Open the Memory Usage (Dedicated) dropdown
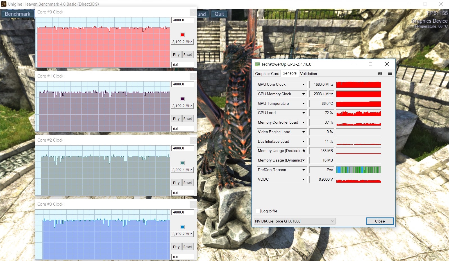The width and height of the screenshot is (449, 261). (303, 151)
